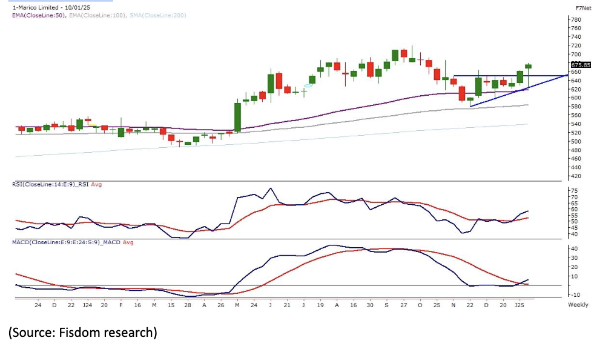
Task: Click the red Avg label beside RSI
Action: pos(96,184)
